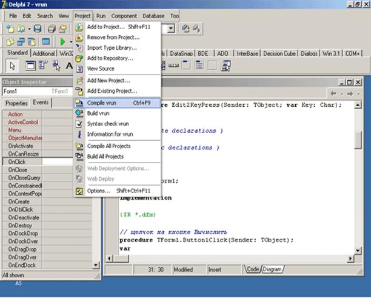Open the back-history dropdown arrow in editor

pyautogui.click(x=341, y=94)
